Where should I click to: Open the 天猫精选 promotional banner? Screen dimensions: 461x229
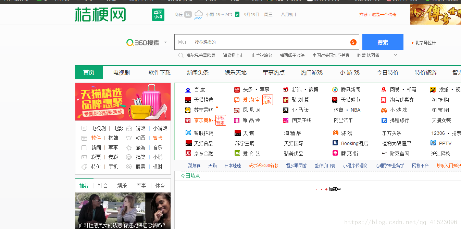(x=123, y=102)
